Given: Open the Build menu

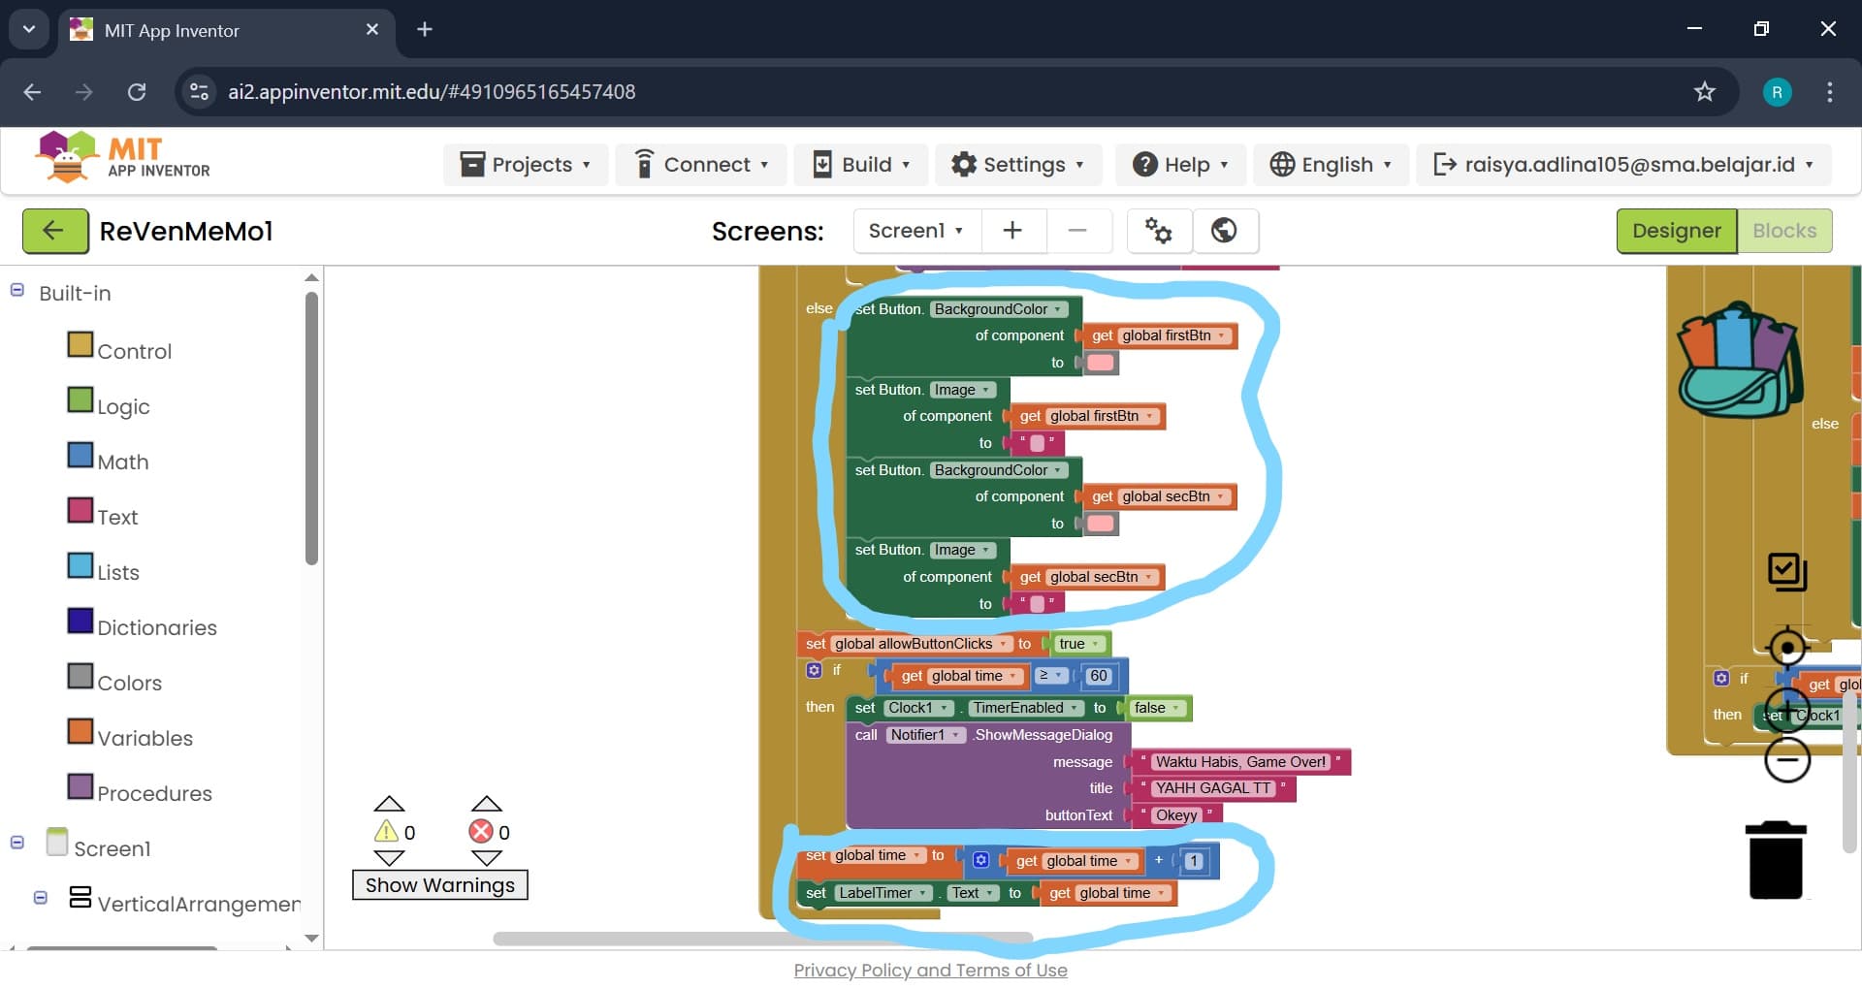Looking at the screenshot, I should point(861,165).
